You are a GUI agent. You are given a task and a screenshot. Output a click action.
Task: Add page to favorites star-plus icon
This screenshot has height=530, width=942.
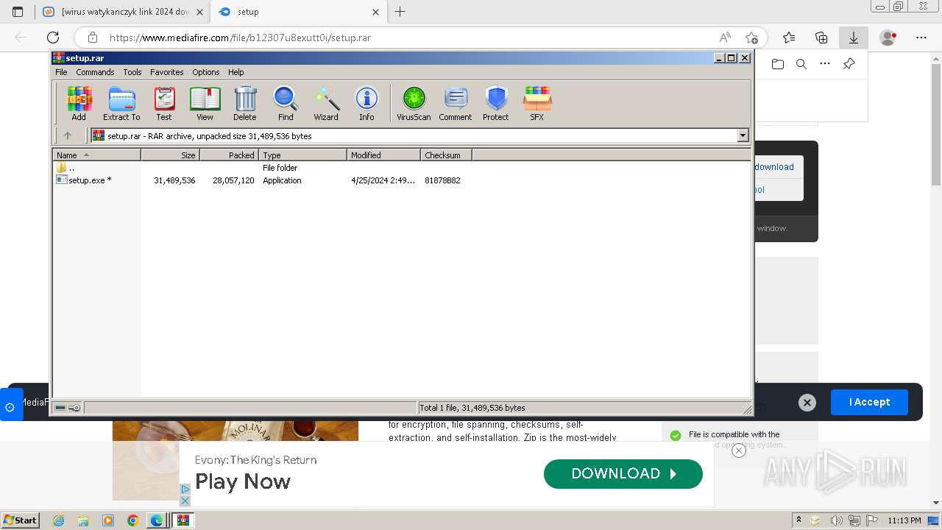[x=751, y=38]
